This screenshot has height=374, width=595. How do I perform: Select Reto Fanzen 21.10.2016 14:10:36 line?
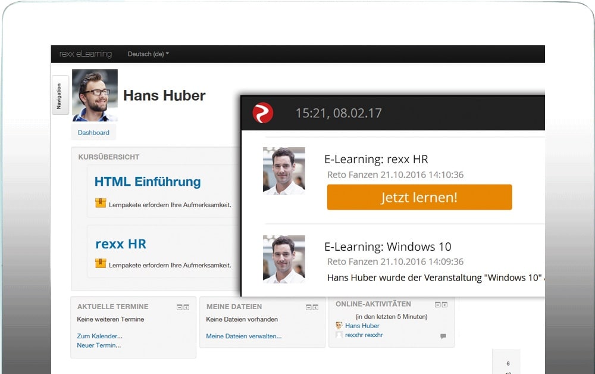click(396, 174)
